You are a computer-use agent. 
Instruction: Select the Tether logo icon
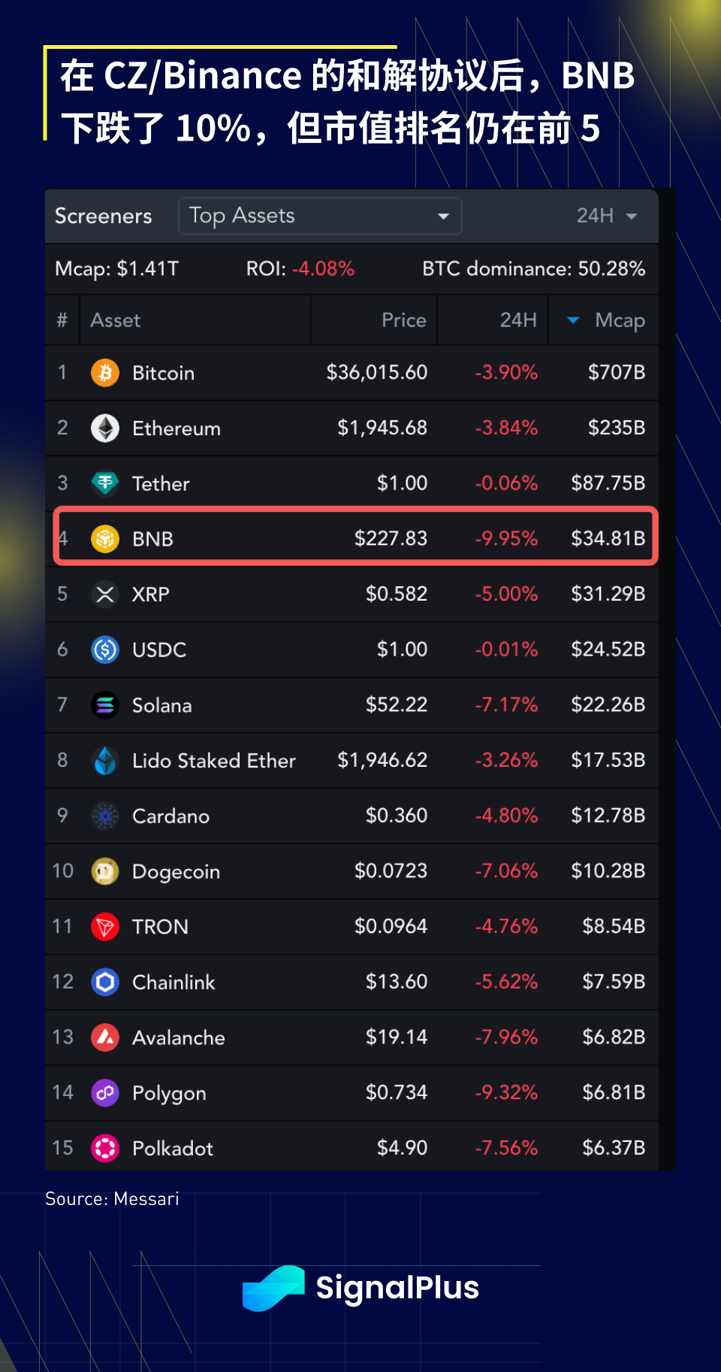pos(105,483)
